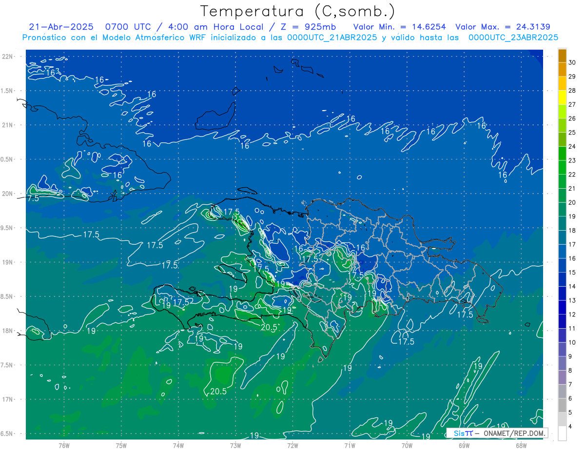Pick the lime legend swatch between 26 and 27
Viewport: 585px width, 452px height.
tap(563, 112)
